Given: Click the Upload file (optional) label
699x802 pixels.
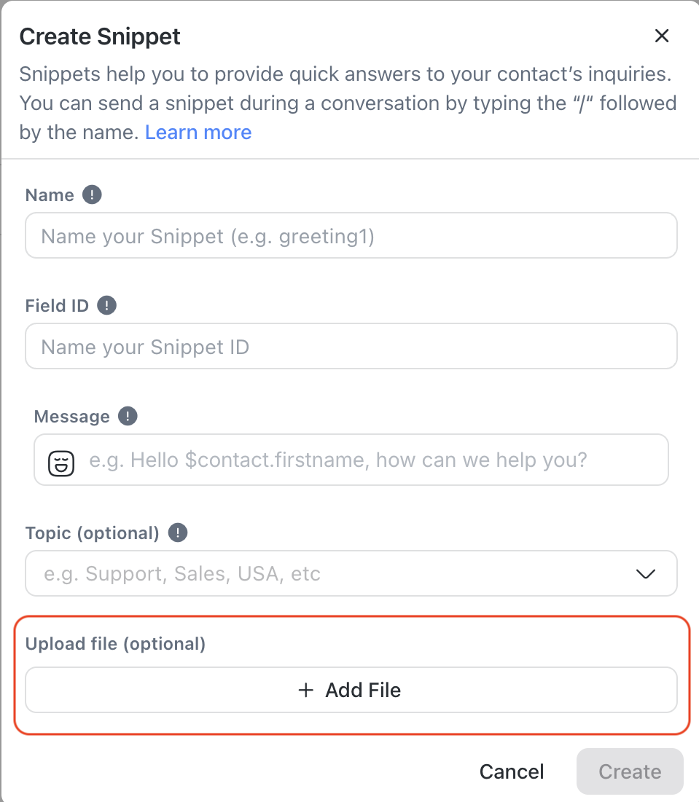Looking at the screenshot, I should [x=115, y=644].
